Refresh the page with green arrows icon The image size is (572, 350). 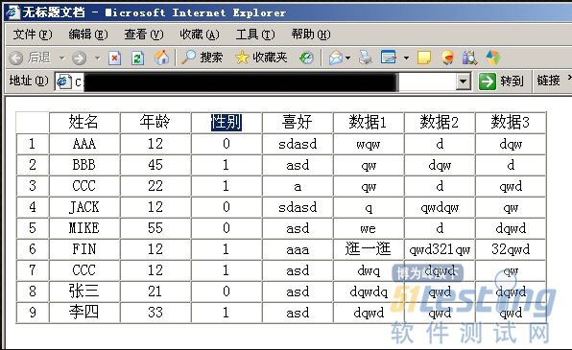(137, 58)
